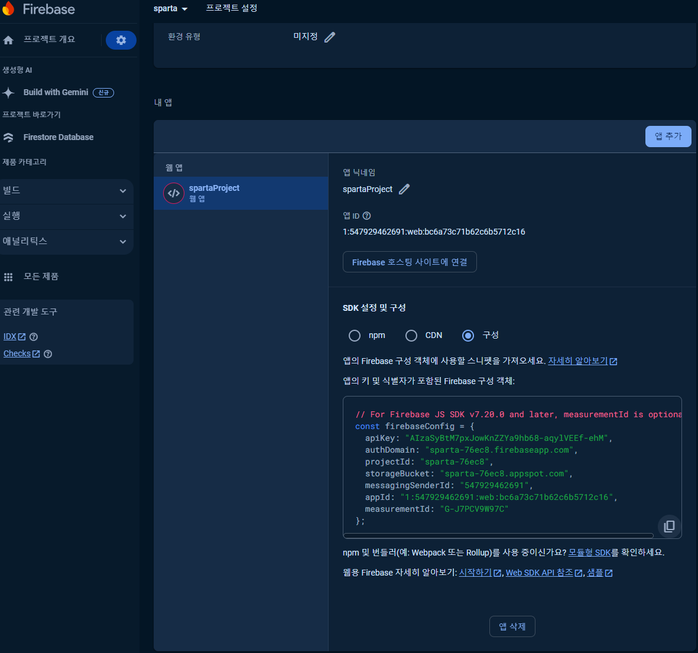Select the 구성 radio option

click(x=468, y=335)
